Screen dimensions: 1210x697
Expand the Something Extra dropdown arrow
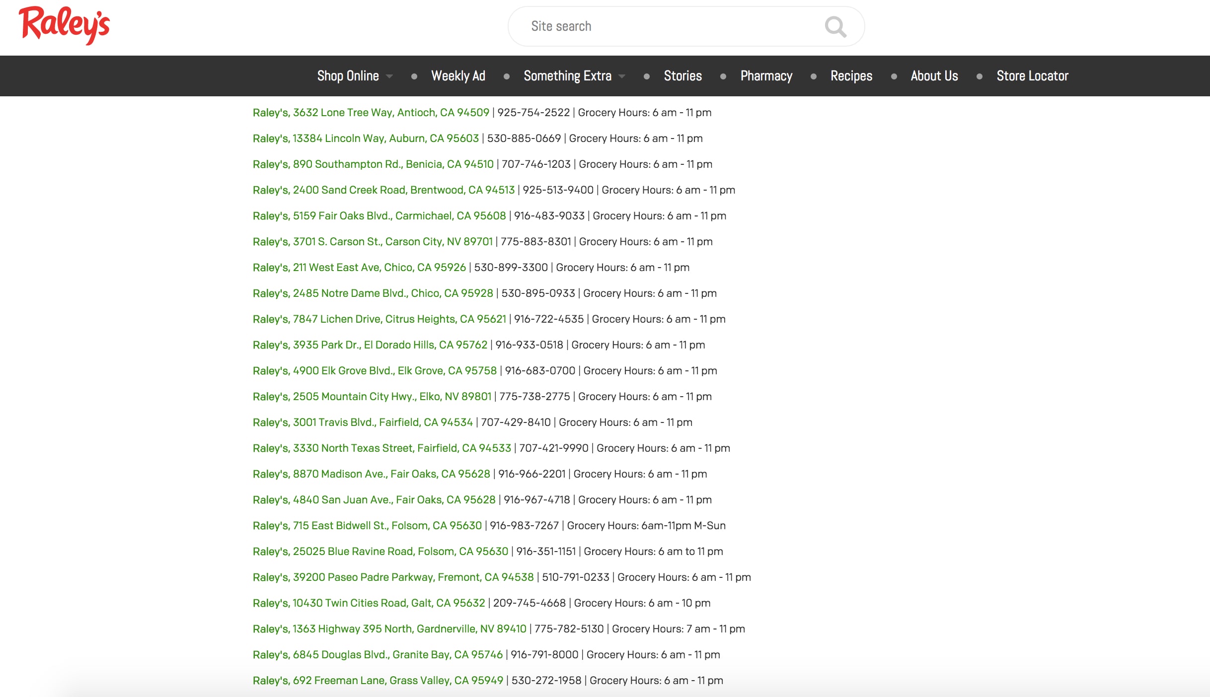click(x=622, y=76)
